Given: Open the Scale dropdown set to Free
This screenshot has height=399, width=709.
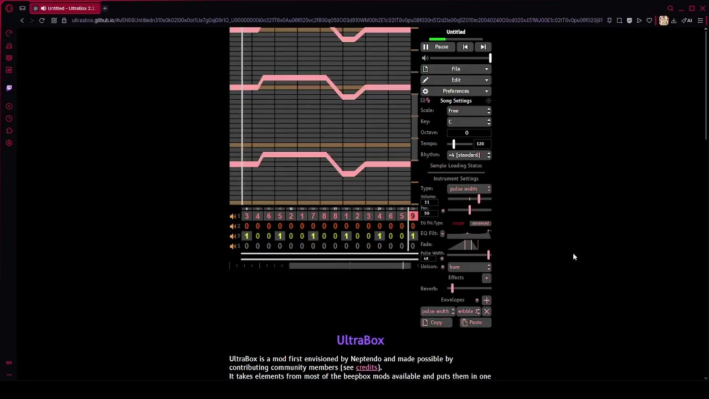Looking at the screenshot, I should [x=469, y=111].
